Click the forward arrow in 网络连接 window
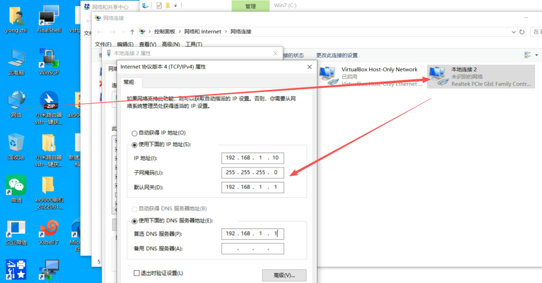542x283 pixels. click(113, 32)
